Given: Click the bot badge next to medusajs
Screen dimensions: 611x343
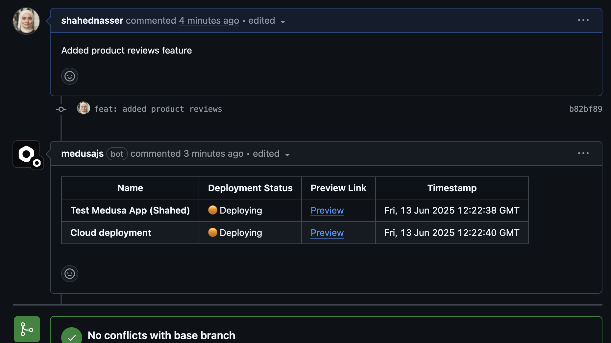Looking at the screenshot, I should point(117,153).
